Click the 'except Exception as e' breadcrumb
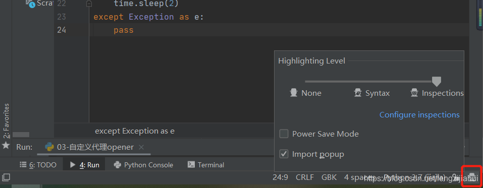Image resolution: width=483 pixels, height=188 pixels. coord(135,131)
